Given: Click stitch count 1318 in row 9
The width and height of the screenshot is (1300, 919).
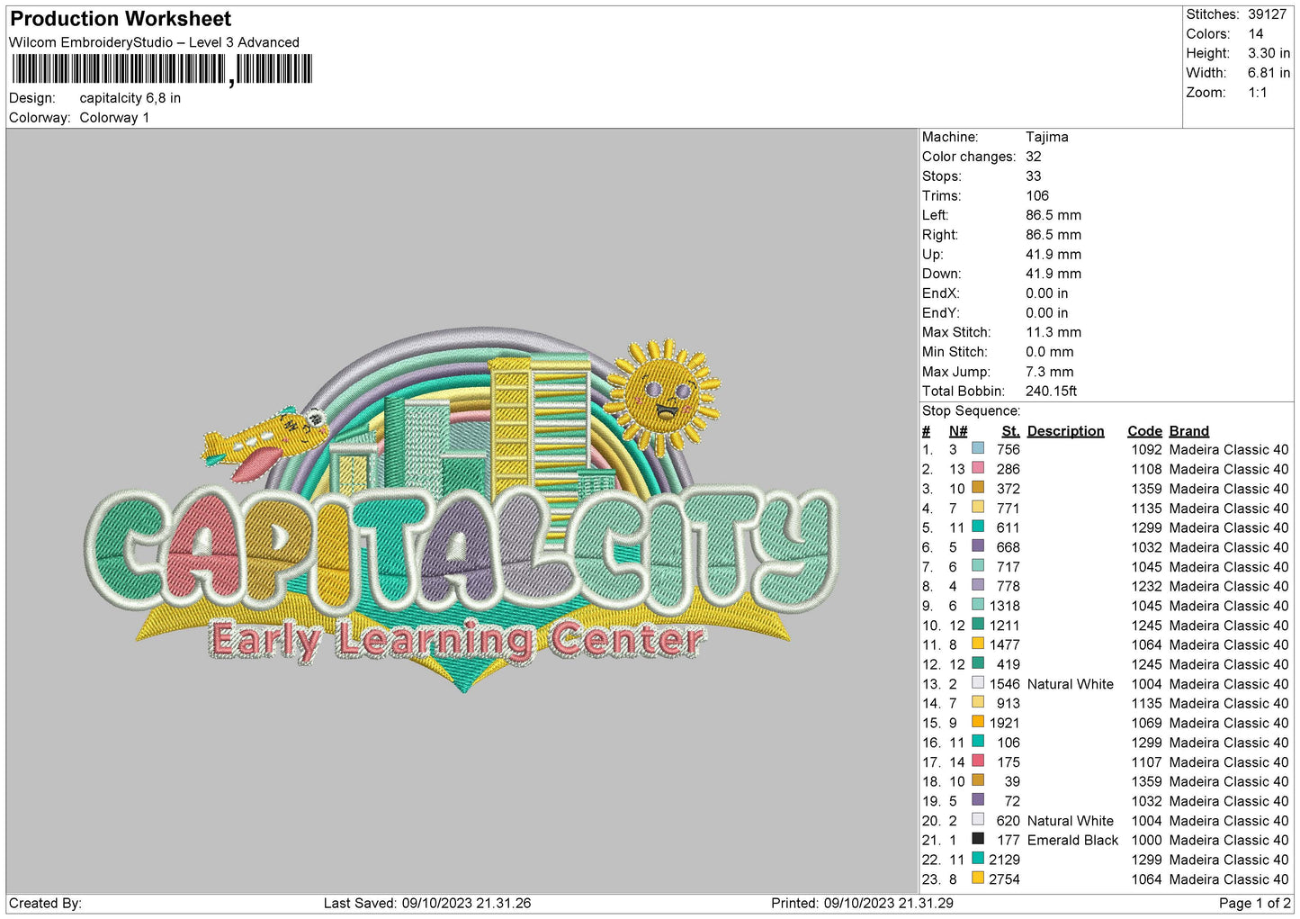Looking at the screenshot, I should pyautogui.click(x=1005, y=606).
